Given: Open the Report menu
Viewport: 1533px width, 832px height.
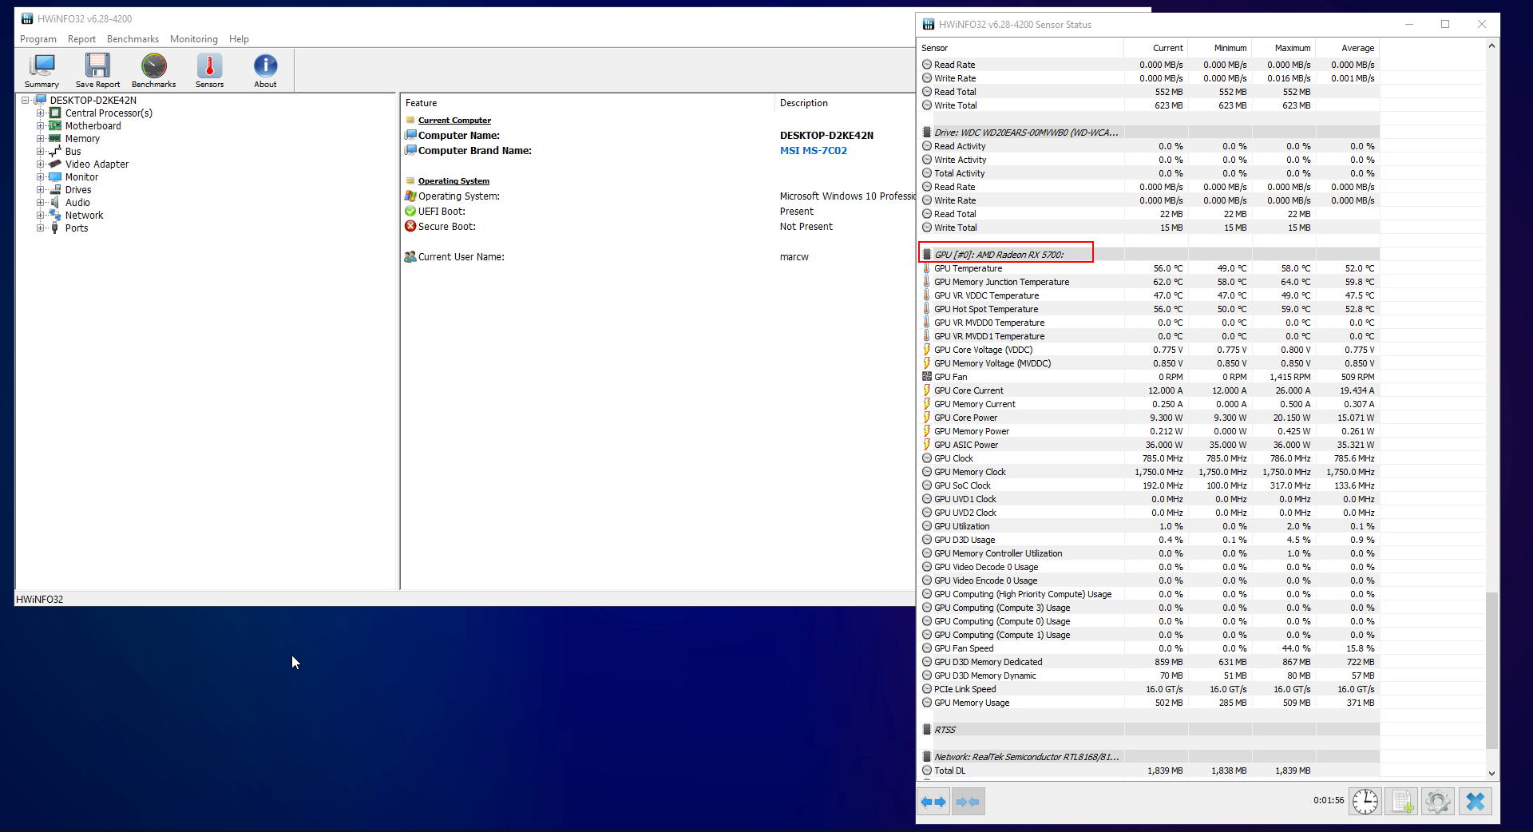Looking at the screenshot, I should 81,39.
